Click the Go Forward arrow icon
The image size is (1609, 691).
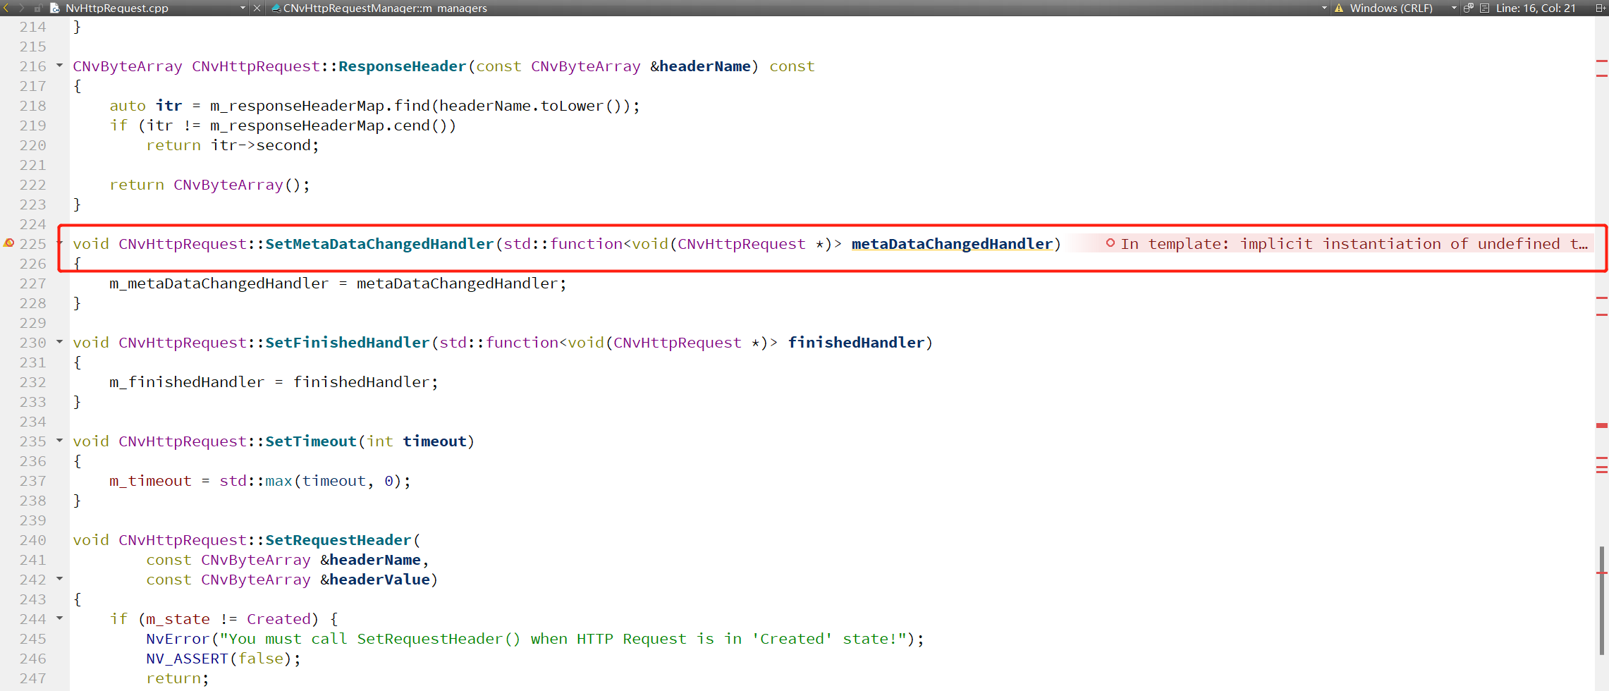coord(21,8)
